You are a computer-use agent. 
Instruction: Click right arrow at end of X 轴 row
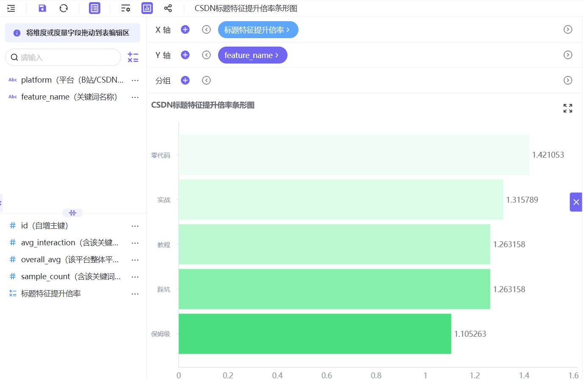[x=568, y=30]
